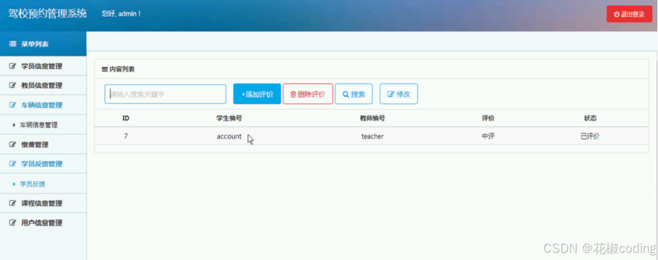Click the arrow before 学员反馈 submenu item
Screen dimensions: 658x260
[x=14, y=184]
